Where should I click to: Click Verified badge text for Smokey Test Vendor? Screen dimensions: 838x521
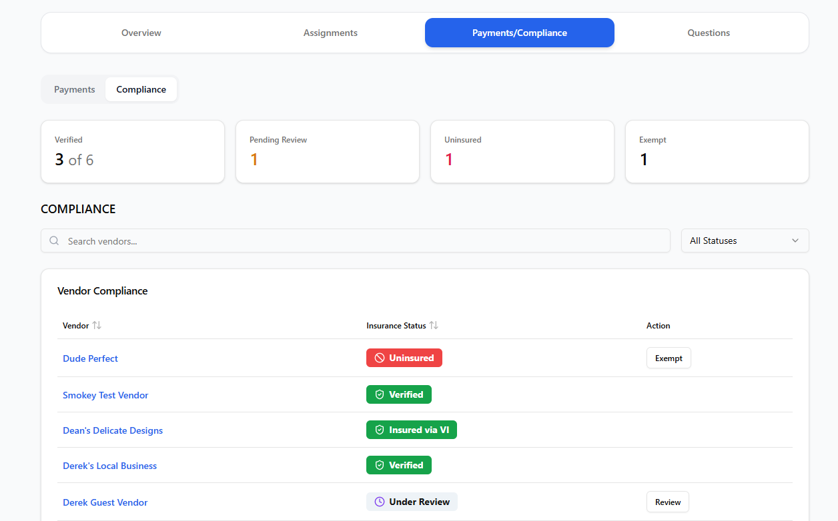coord(406,394)
